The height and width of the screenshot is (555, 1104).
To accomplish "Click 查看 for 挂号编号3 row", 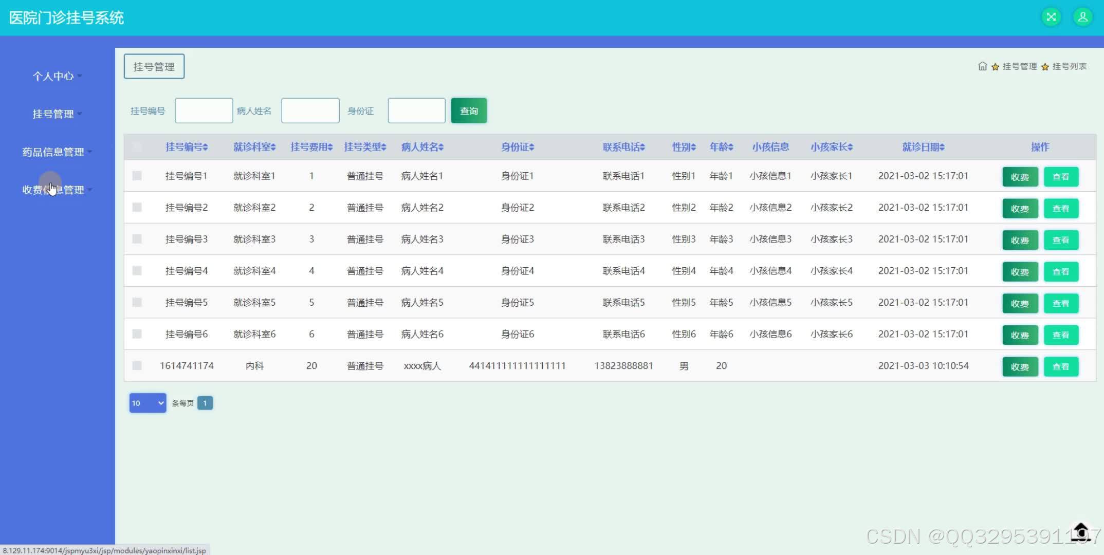I will pos(1061,240).
